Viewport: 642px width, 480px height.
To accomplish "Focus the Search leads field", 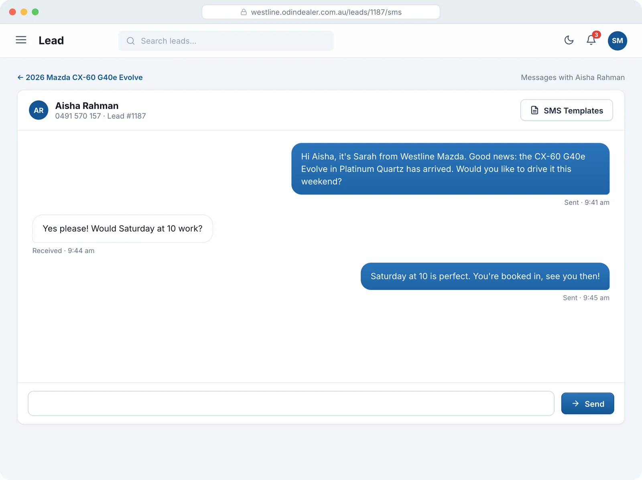I will (226, 41).
